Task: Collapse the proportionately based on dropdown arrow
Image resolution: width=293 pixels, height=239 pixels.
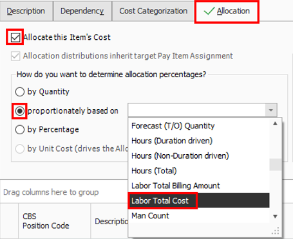Action: [x=271, y=111]
